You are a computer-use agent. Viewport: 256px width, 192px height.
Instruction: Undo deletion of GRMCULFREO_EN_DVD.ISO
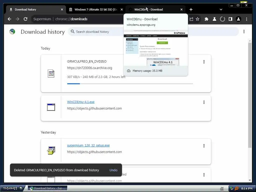pos(113,170)
